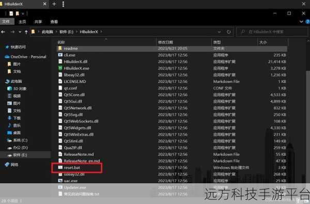Click the qt.conf file icon
Image resolution: width=310 pixels, height=204 pixels.
(x=60, y=88)
